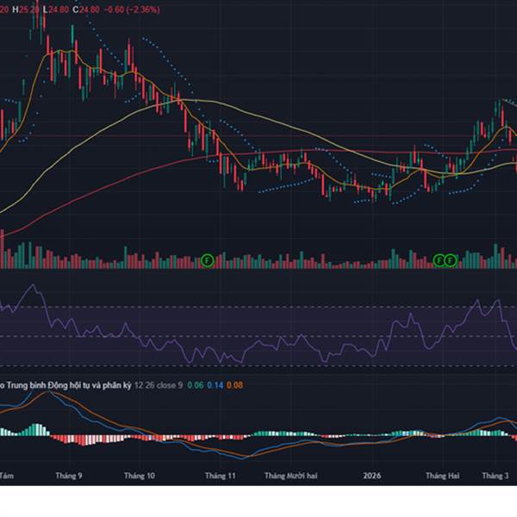Click the blue MACD line value 0.14
Viewport: 517px width, 517px height.
click(x=215, y=385)
